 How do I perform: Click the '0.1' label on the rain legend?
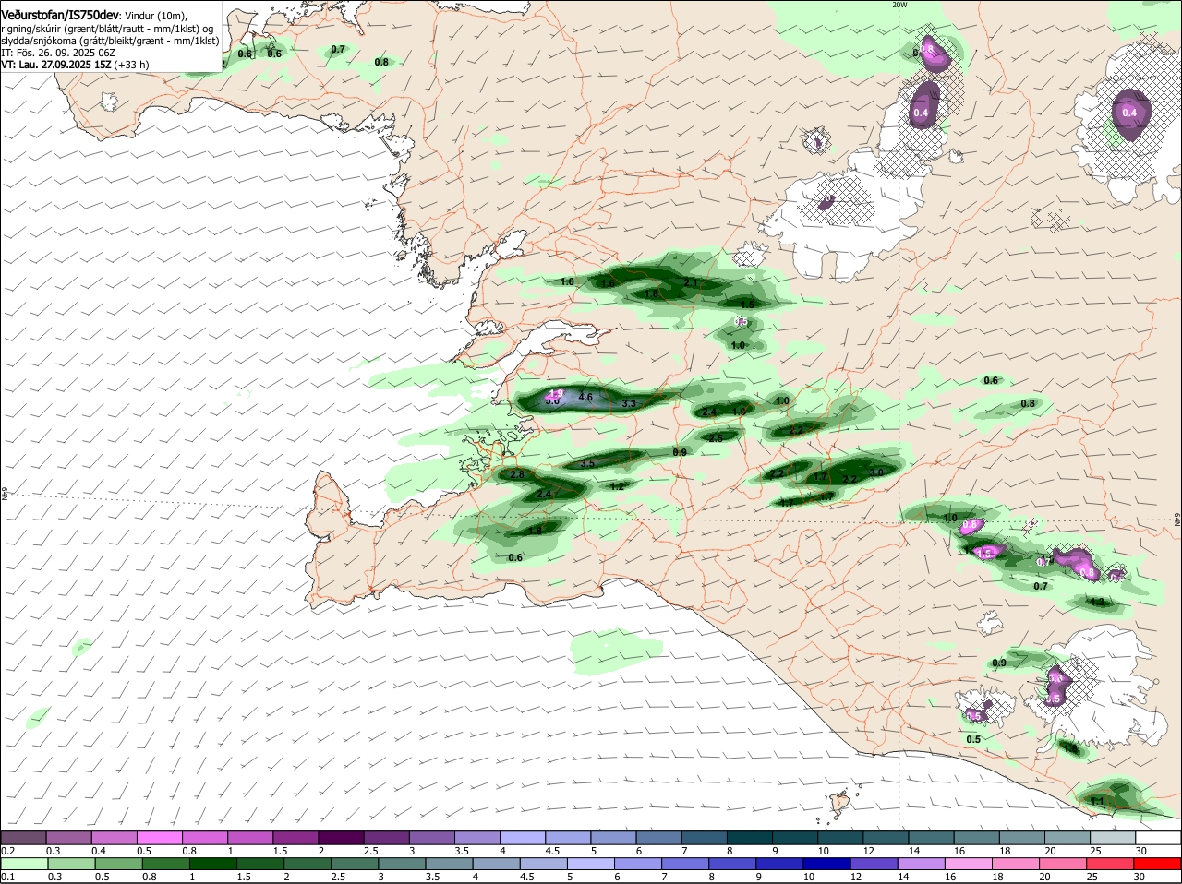pos(7,877)
